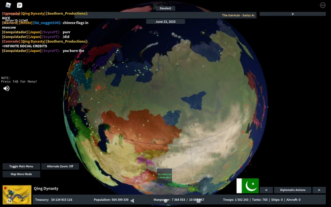The width and height of the screenshot is (331, 207).
Task: Click the Tanks: 765 count
Action: point(259,200)
